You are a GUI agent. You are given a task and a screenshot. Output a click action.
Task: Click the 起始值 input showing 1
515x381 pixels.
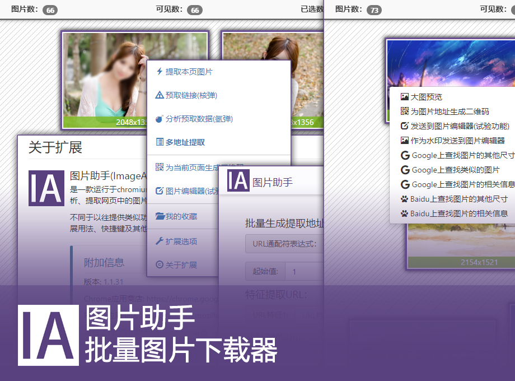[303, 271]
